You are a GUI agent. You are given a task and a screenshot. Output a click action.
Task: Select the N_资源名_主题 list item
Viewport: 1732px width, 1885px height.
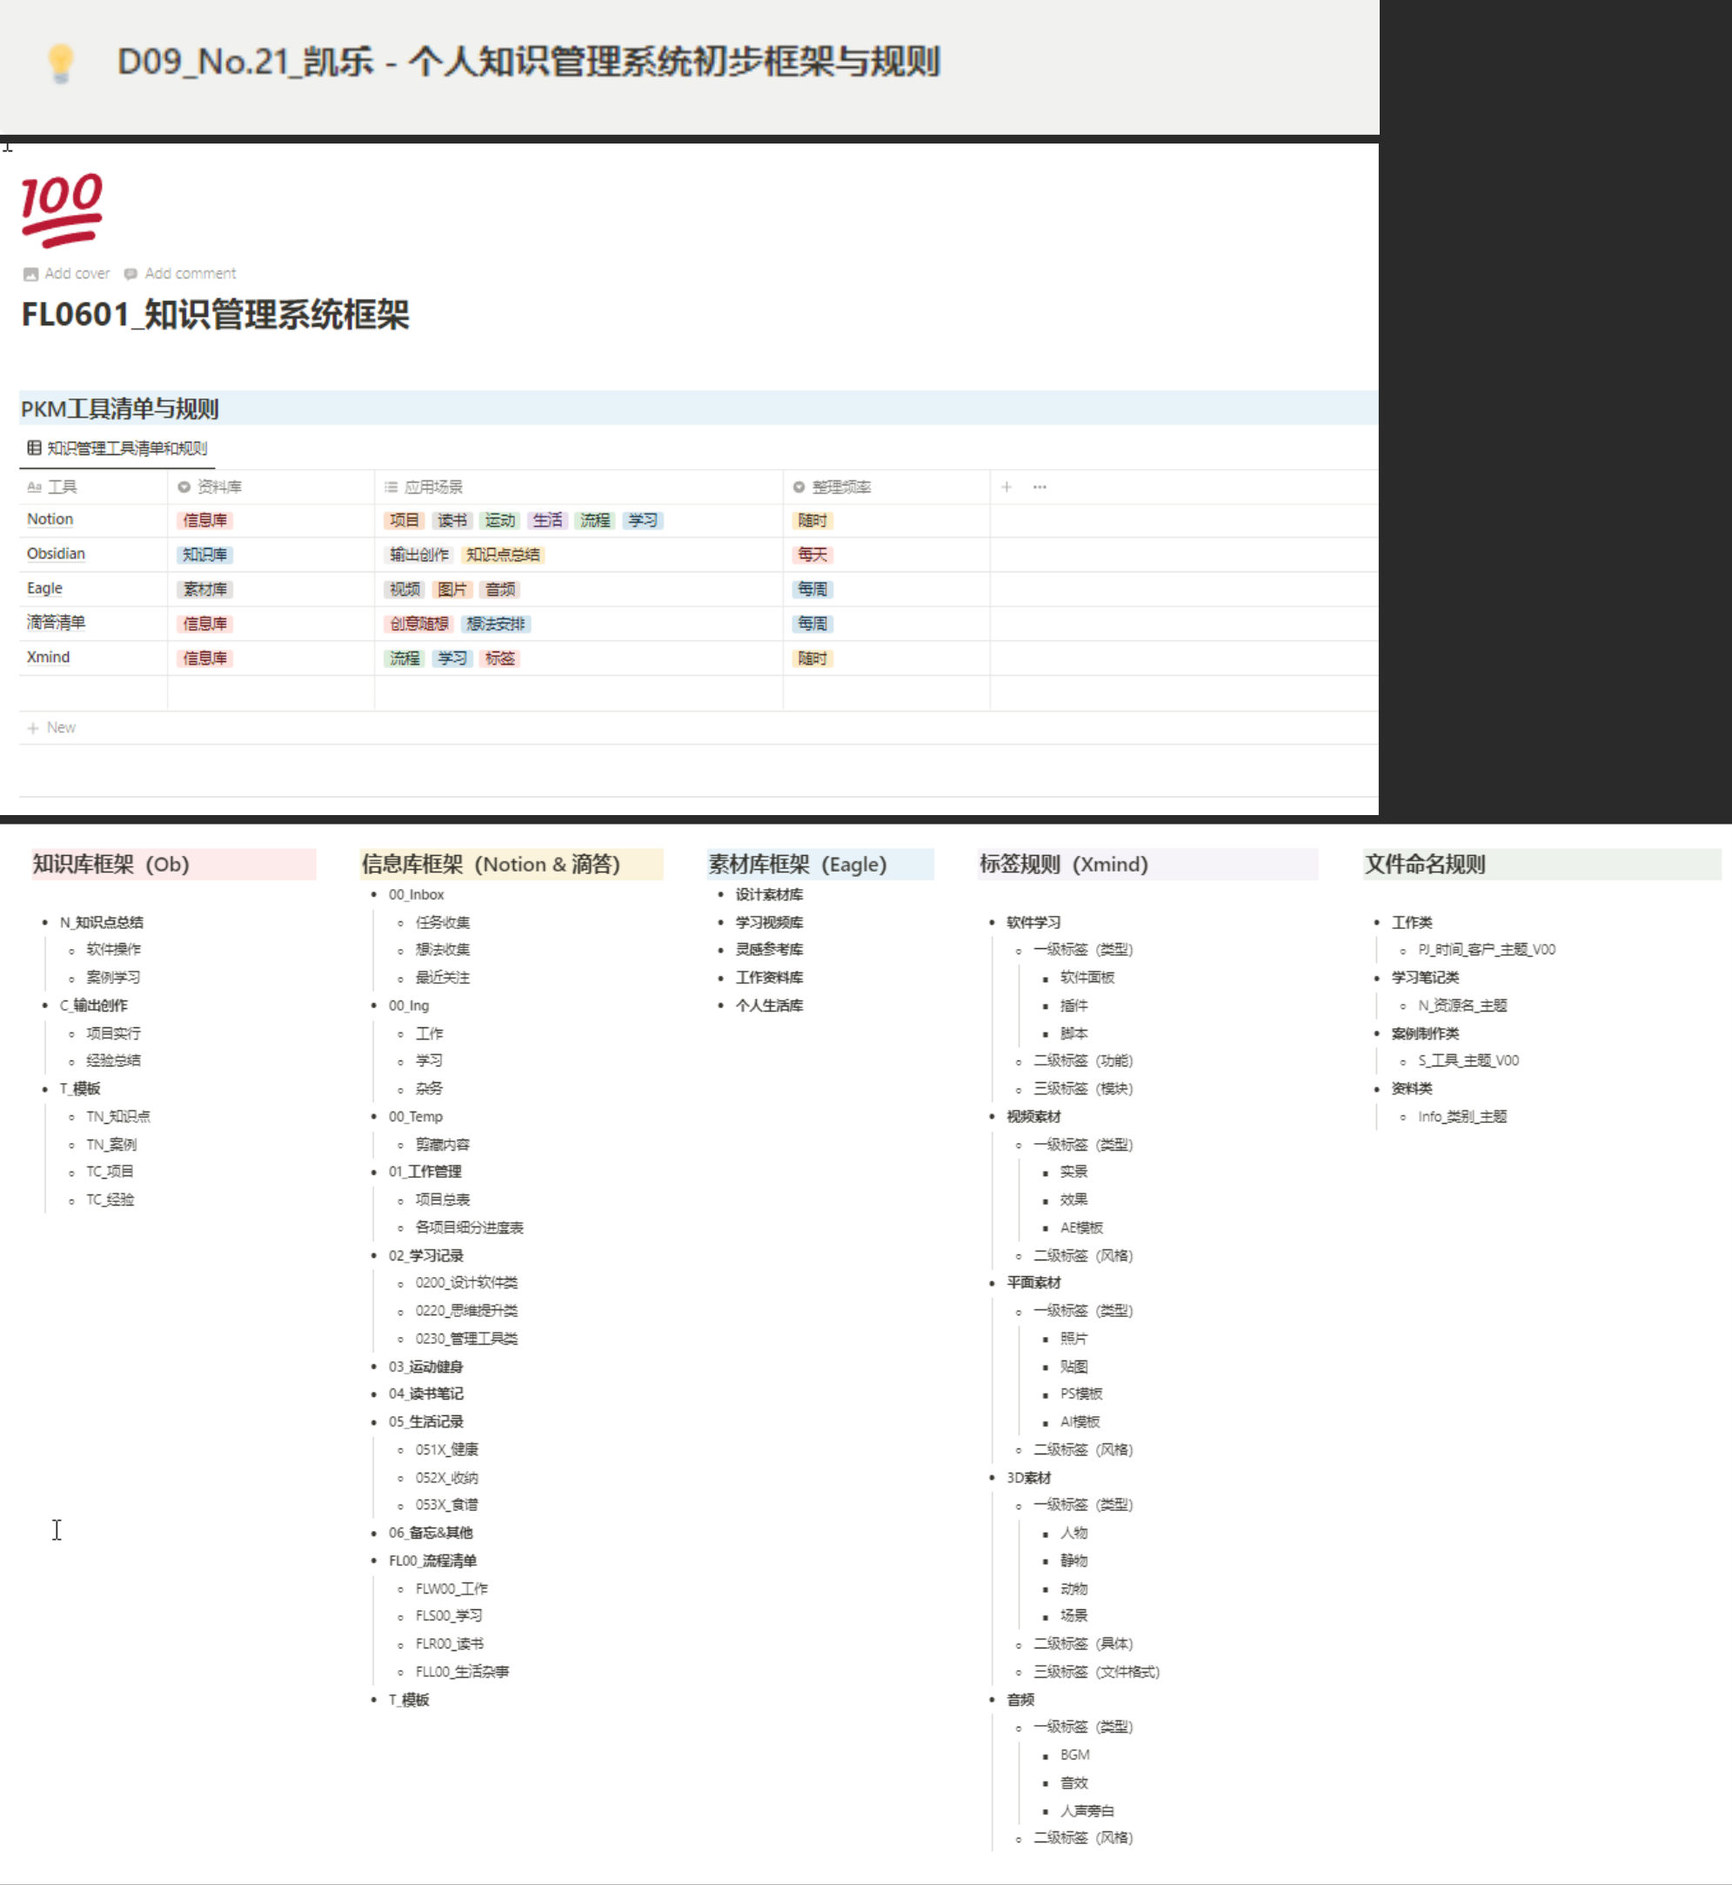(x=1462, y=1006)
